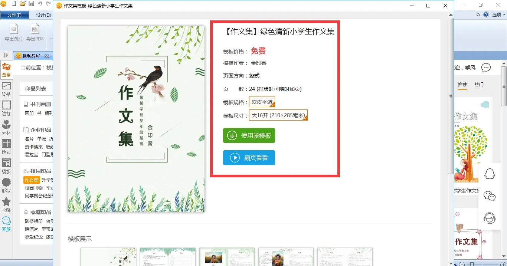The image size is (507, 266).
Task: Click the green 使用该模板 button
Action: pos(249,135)
